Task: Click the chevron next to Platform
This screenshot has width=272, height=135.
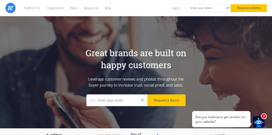Action: coord(39,8)
